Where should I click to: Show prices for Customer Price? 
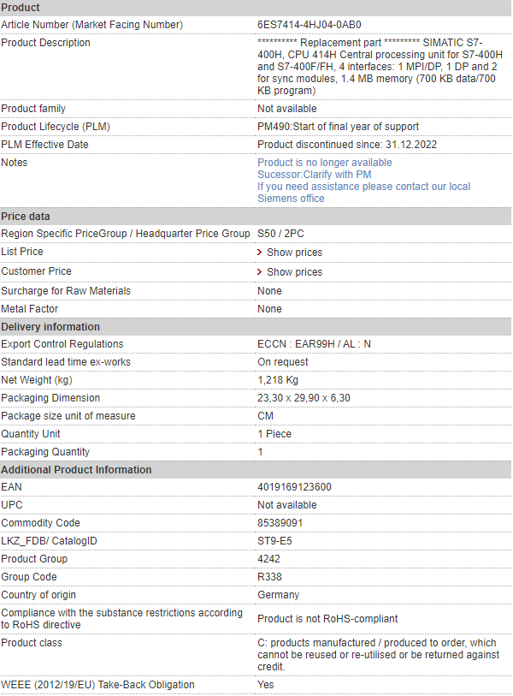294,271
